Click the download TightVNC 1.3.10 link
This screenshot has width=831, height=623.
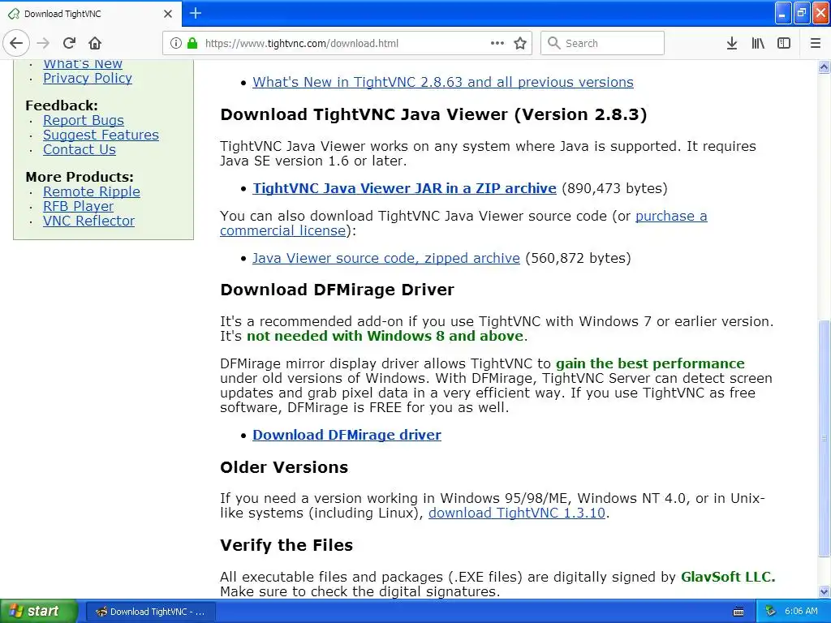click(x=517, y=513)
